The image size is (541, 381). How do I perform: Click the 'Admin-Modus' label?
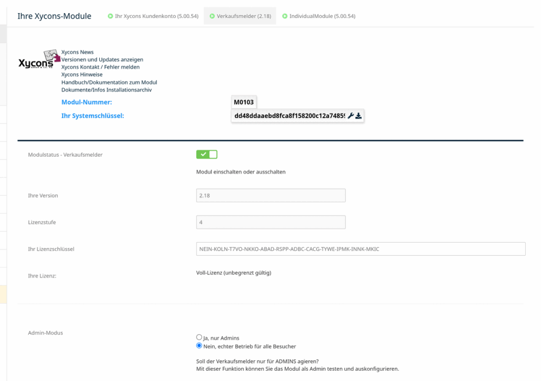click(x=46, y=333)
